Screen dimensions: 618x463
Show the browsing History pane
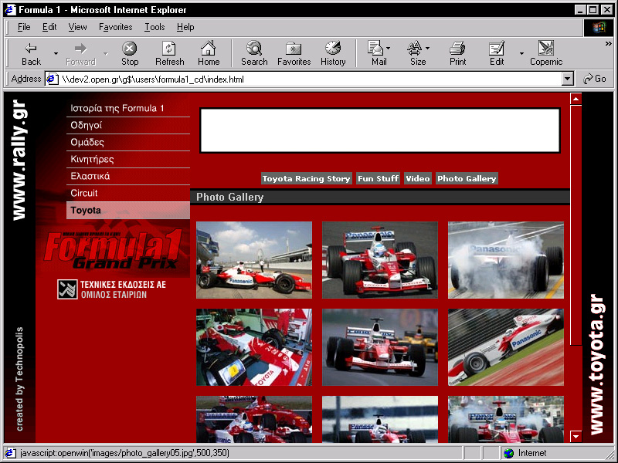333,53
